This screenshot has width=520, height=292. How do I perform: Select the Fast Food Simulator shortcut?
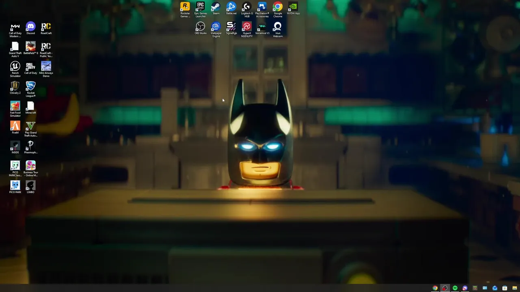click(15, 109)
